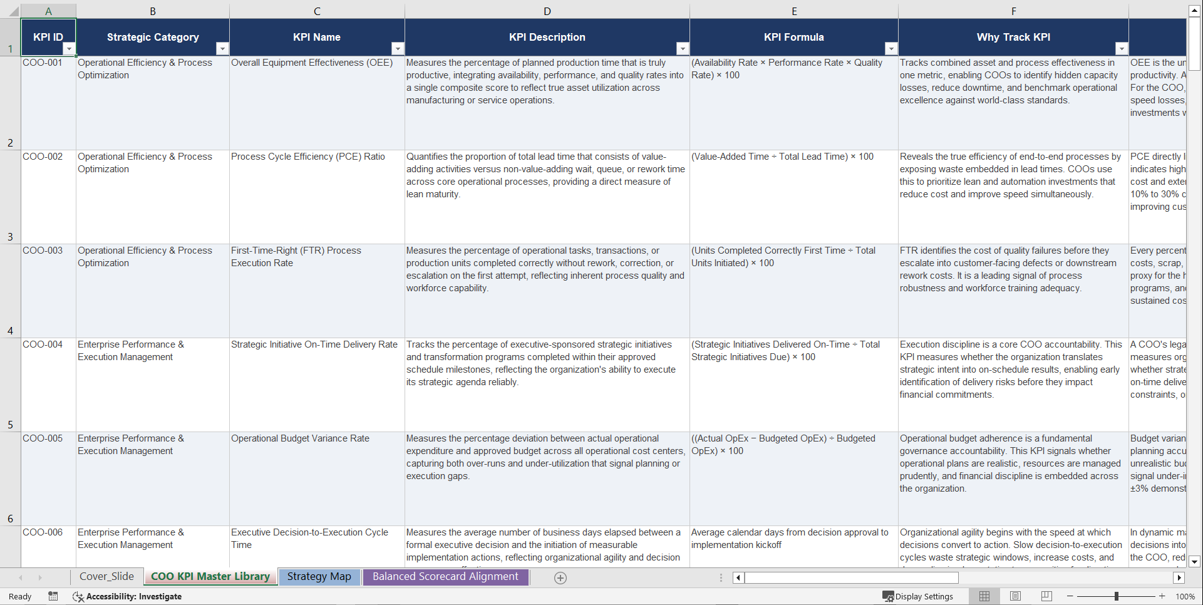Select column D header

pos(547,11)
